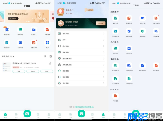Click the document list sort icon
163x121 pixels.
coord(45,56)
